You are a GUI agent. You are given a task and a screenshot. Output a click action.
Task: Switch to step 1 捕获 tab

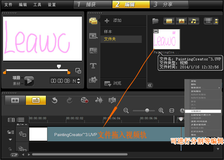click(93, 4)
